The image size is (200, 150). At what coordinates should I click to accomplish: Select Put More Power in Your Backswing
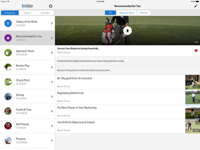77,108
